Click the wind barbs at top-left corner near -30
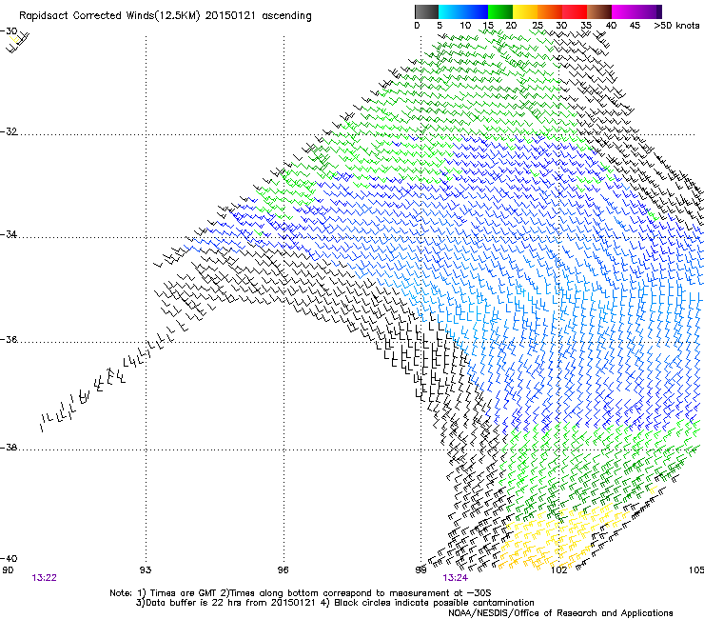 pos(18,43)
